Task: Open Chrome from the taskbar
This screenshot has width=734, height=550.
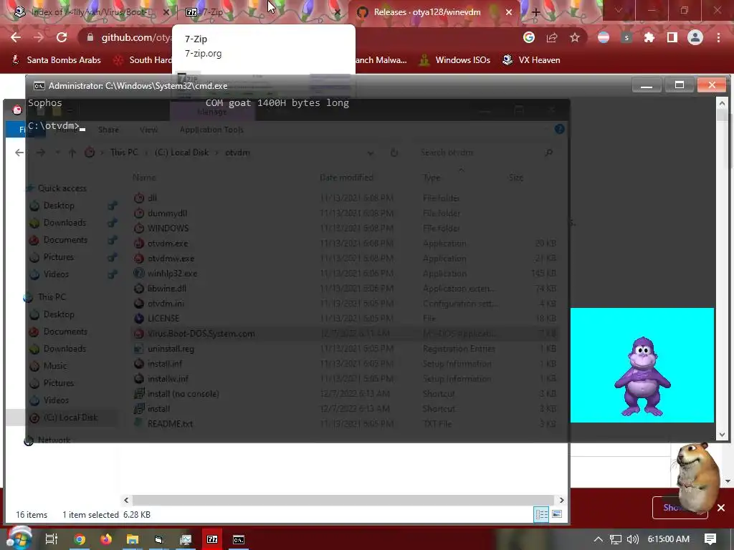Action: pos(80,539)
